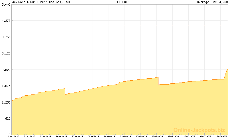Click the 1,250 y-axis label
The image size is (228, 139).
point(6,102)
